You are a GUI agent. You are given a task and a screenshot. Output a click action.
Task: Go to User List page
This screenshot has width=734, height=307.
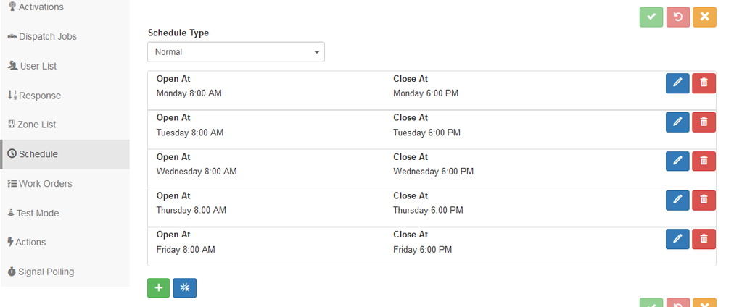coord(38,66)
